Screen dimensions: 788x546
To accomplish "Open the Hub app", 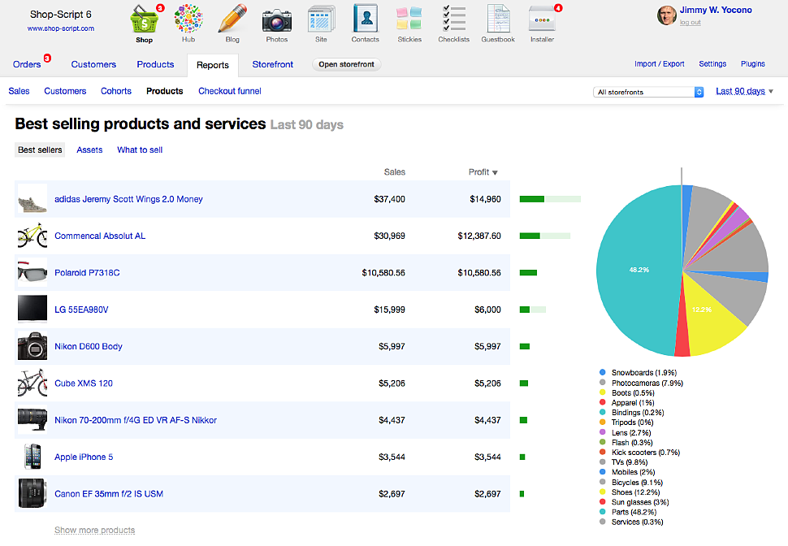I will [188, 22].
